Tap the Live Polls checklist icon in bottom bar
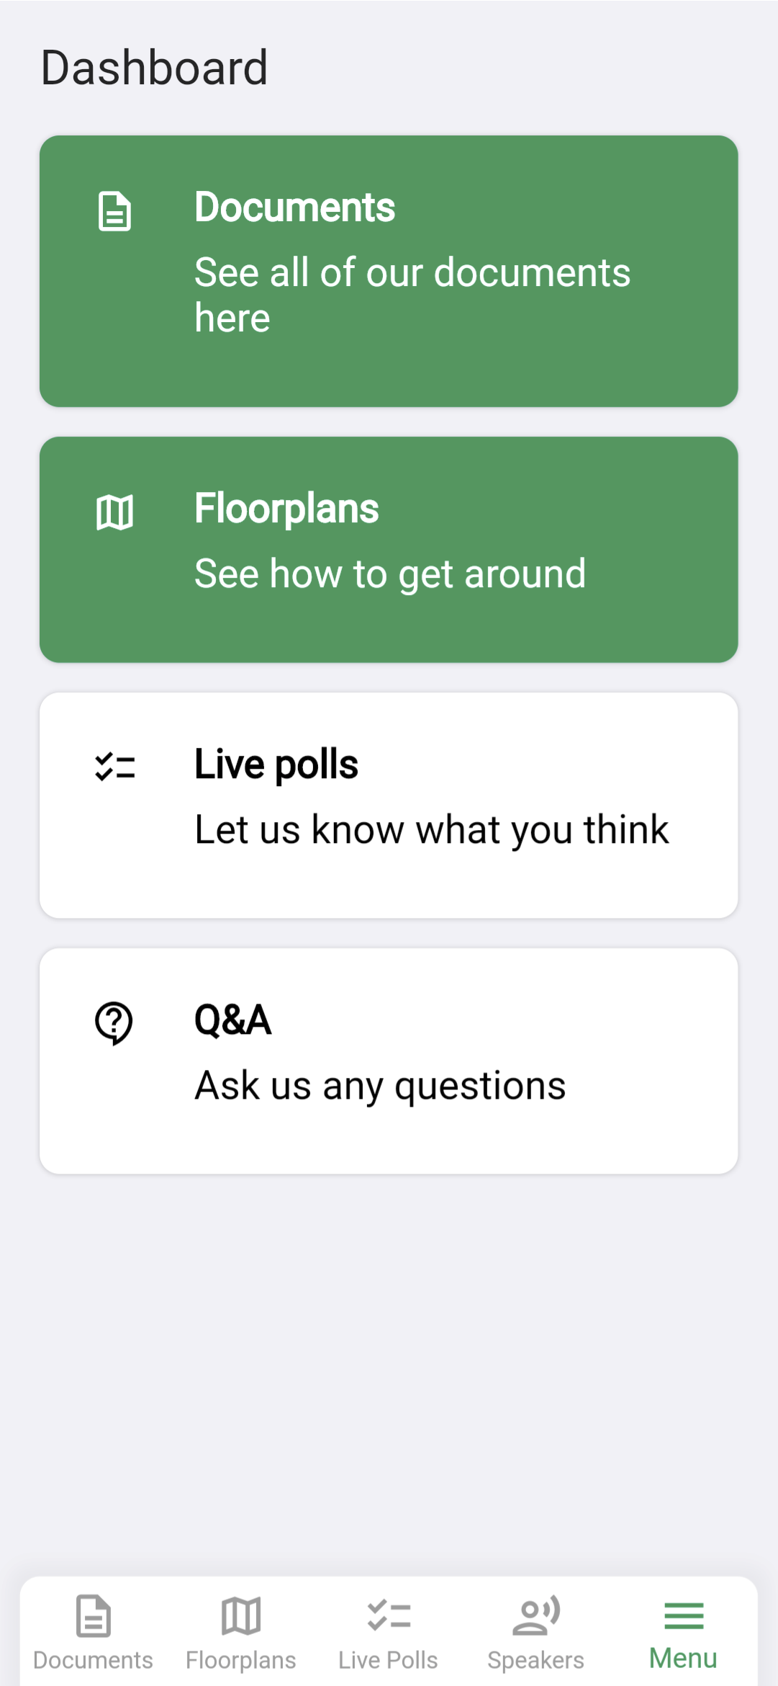Image resolution: width=778 pixels, height=1686 pixels. pyautogui.click(x=389, y=1615)
